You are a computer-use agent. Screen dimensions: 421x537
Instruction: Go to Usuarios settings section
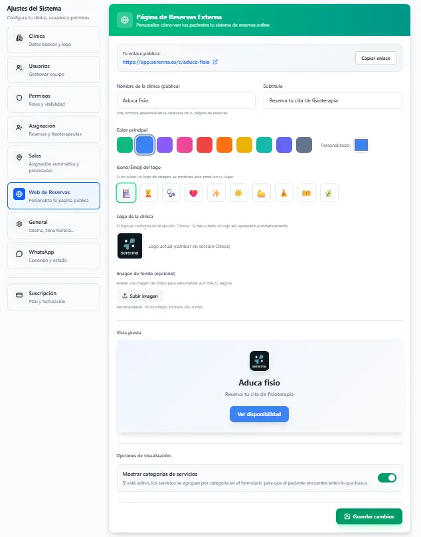coord(54,70)
